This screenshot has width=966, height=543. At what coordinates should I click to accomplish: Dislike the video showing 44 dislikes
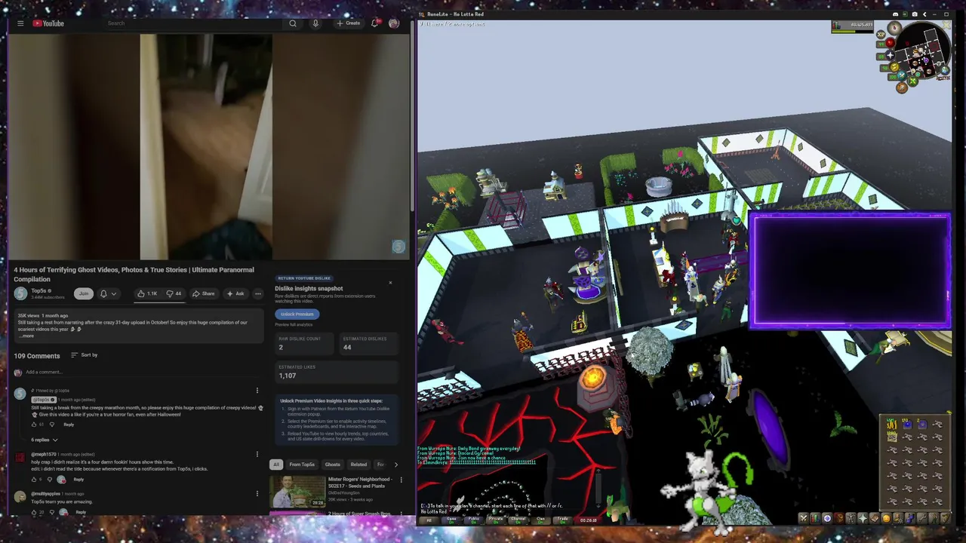click(x=174, y=293)
